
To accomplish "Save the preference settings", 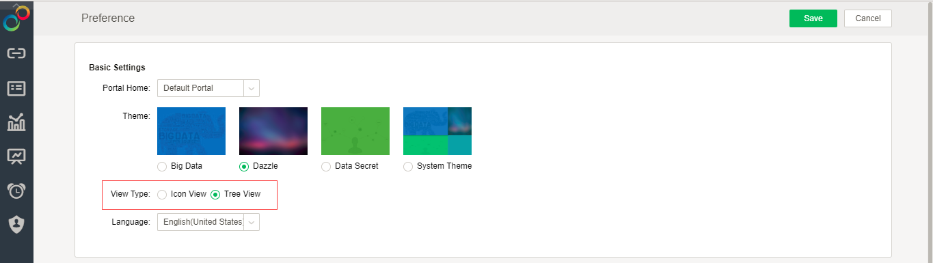I will [x=813, y=18].
